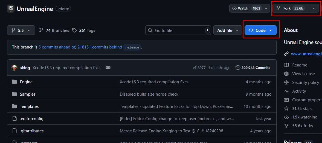Image resolution: width=322 pixels, height=143 pixels.
Task: Click .gitattributes row's 4 years ago timestamp
Action: click(x=261, y=131)
